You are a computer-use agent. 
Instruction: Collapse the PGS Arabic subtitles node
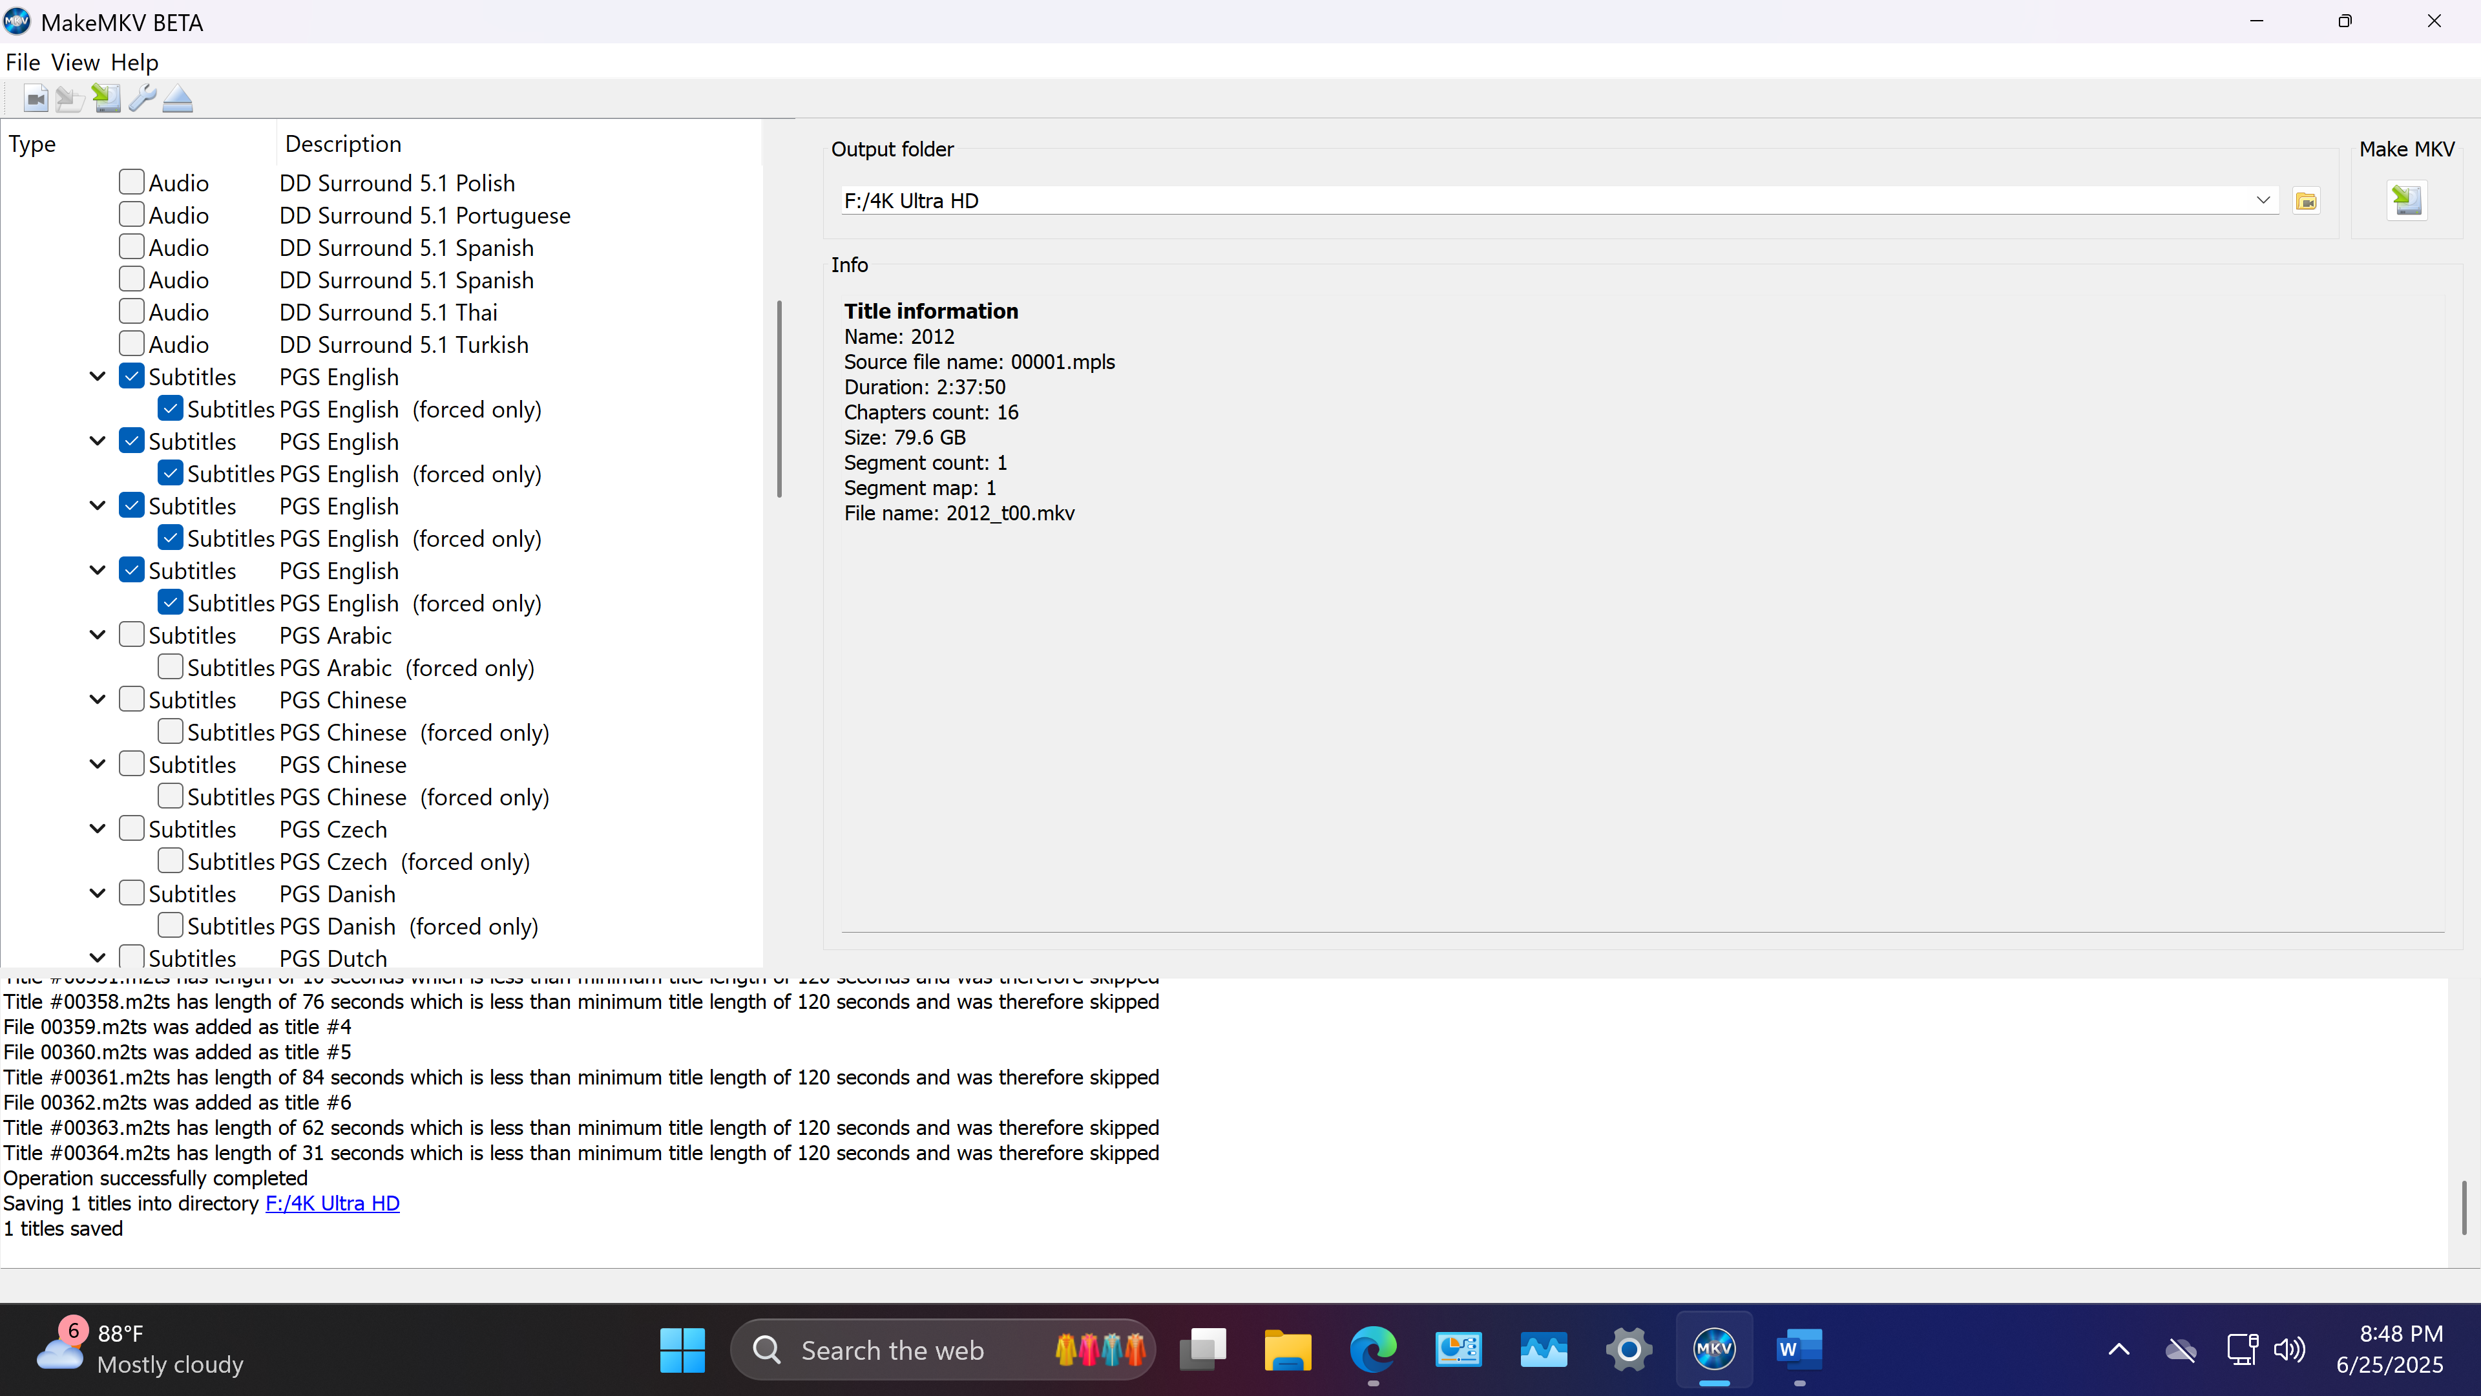pyautogui.click(x=98, y=635)
